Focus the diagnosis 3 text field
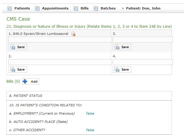184x135 pixels. coord(143,40)
